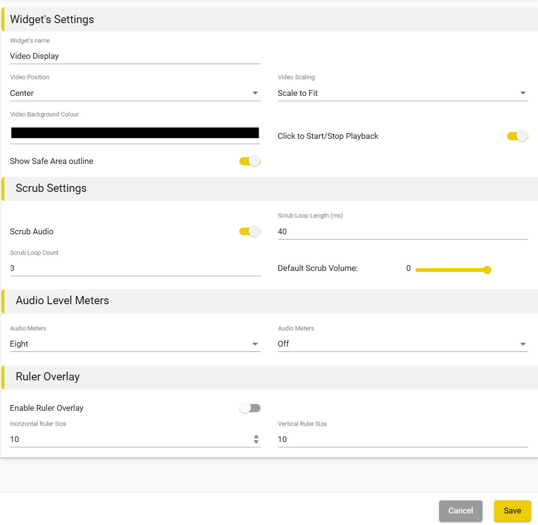The image size is (538, 525).
Task: Focus the Widget's name field
Action: point(135,56)
